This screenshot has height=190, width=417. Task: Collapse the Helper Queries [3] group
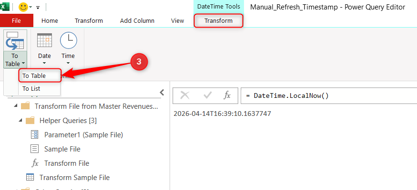click(20, 120)
